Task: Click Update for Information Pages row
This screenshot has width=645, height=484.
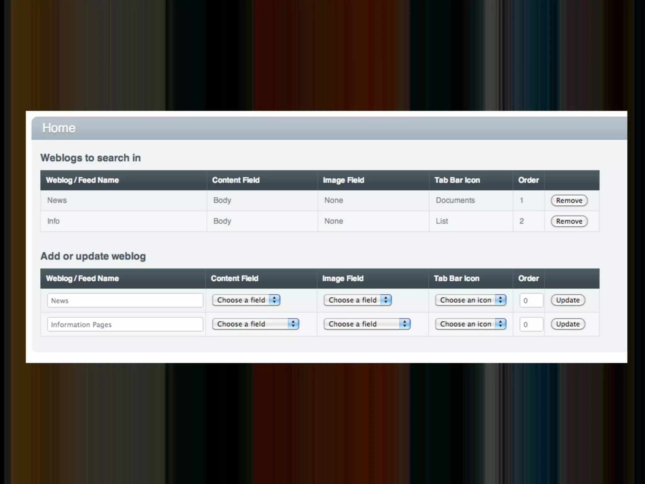Action: tap(568, 324)
